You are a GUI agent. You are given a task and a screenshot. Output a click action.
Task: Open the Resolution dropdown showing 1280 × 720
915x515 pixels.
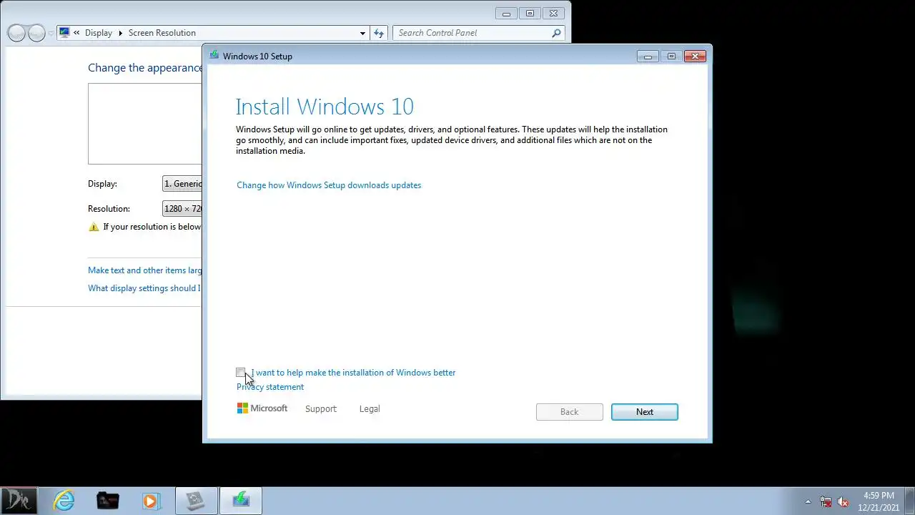[182, 209]
